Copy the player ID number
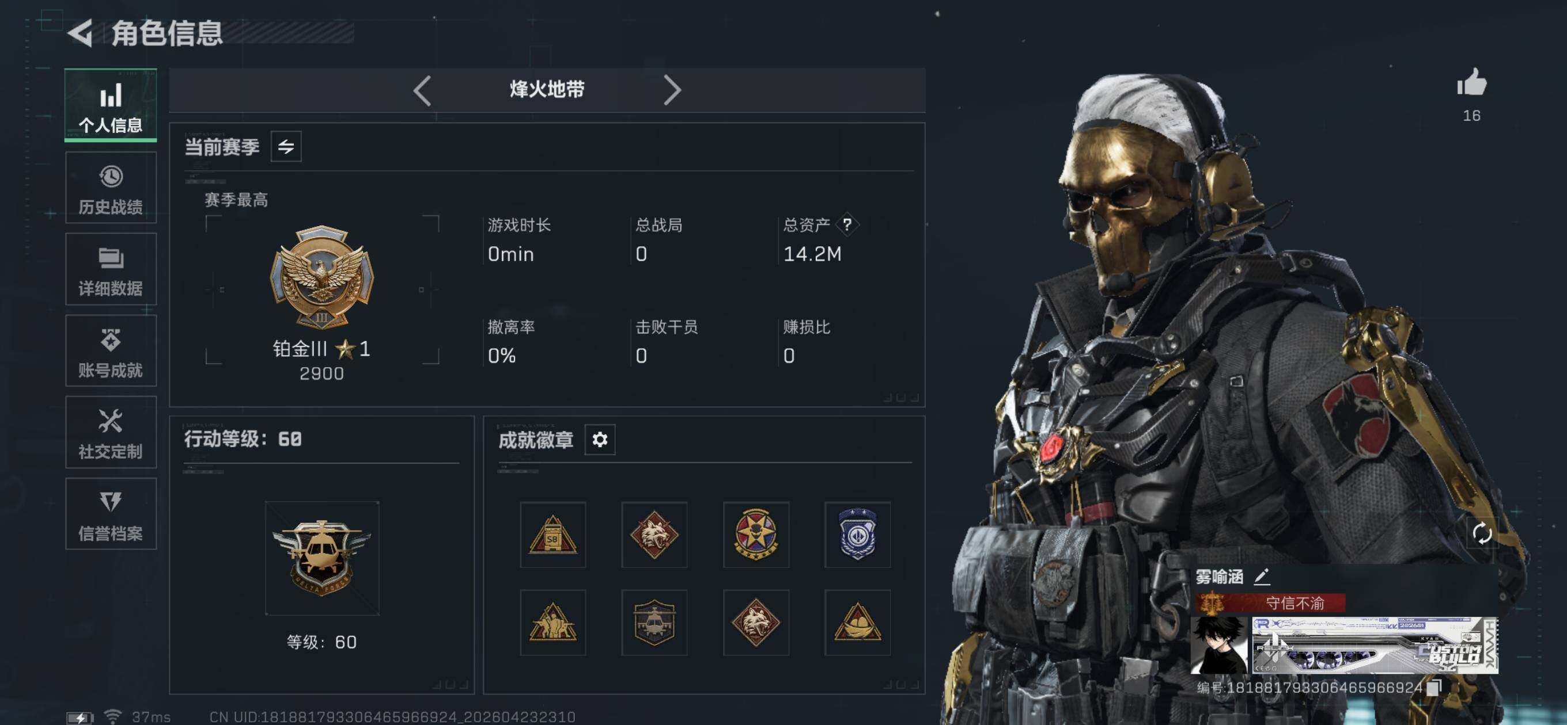The height and width of the screenshot is (725, 1567). point(1434,686)
